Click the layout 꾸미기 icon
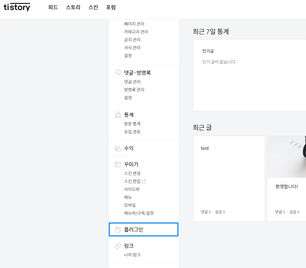Image resolution: width=306 pixels, height=268 pixels. (118, 164)
